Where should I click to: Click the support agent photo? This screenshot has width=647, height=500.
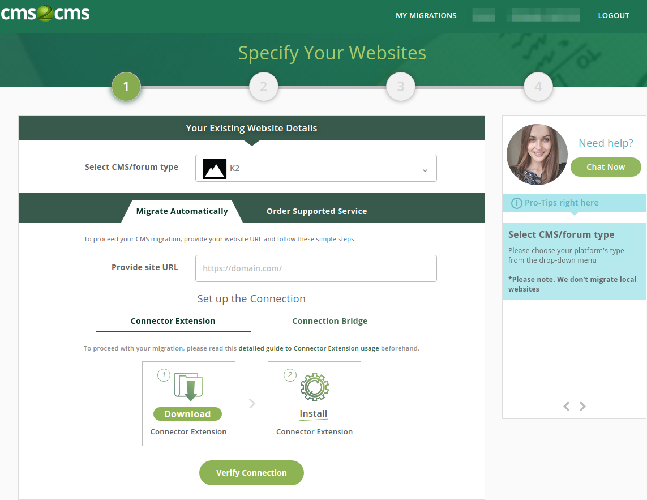tap(537, 155)
